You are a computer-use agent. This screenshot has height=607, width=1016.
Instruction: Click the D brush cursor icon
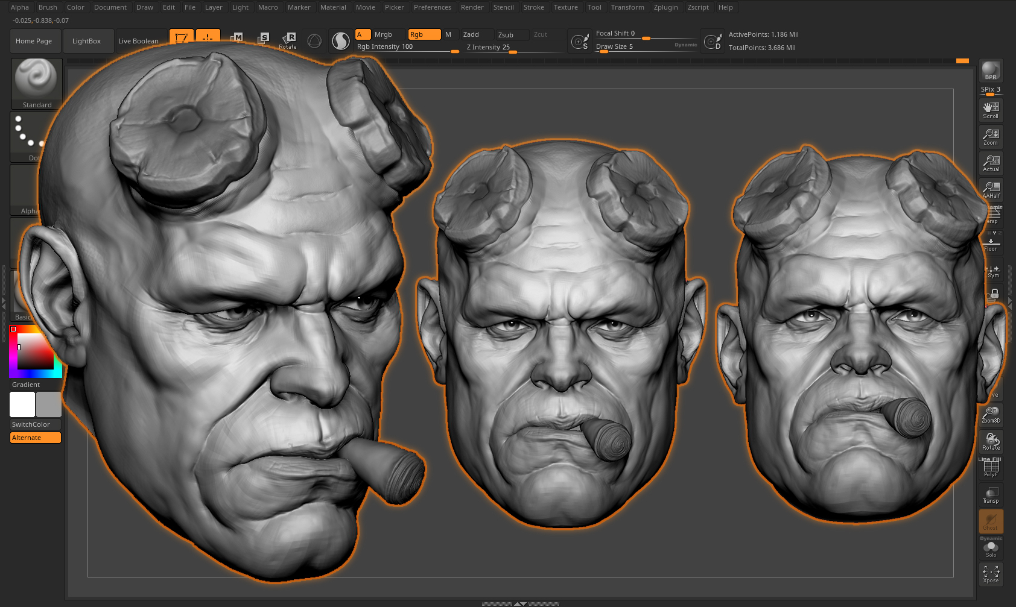coord(713,41)
